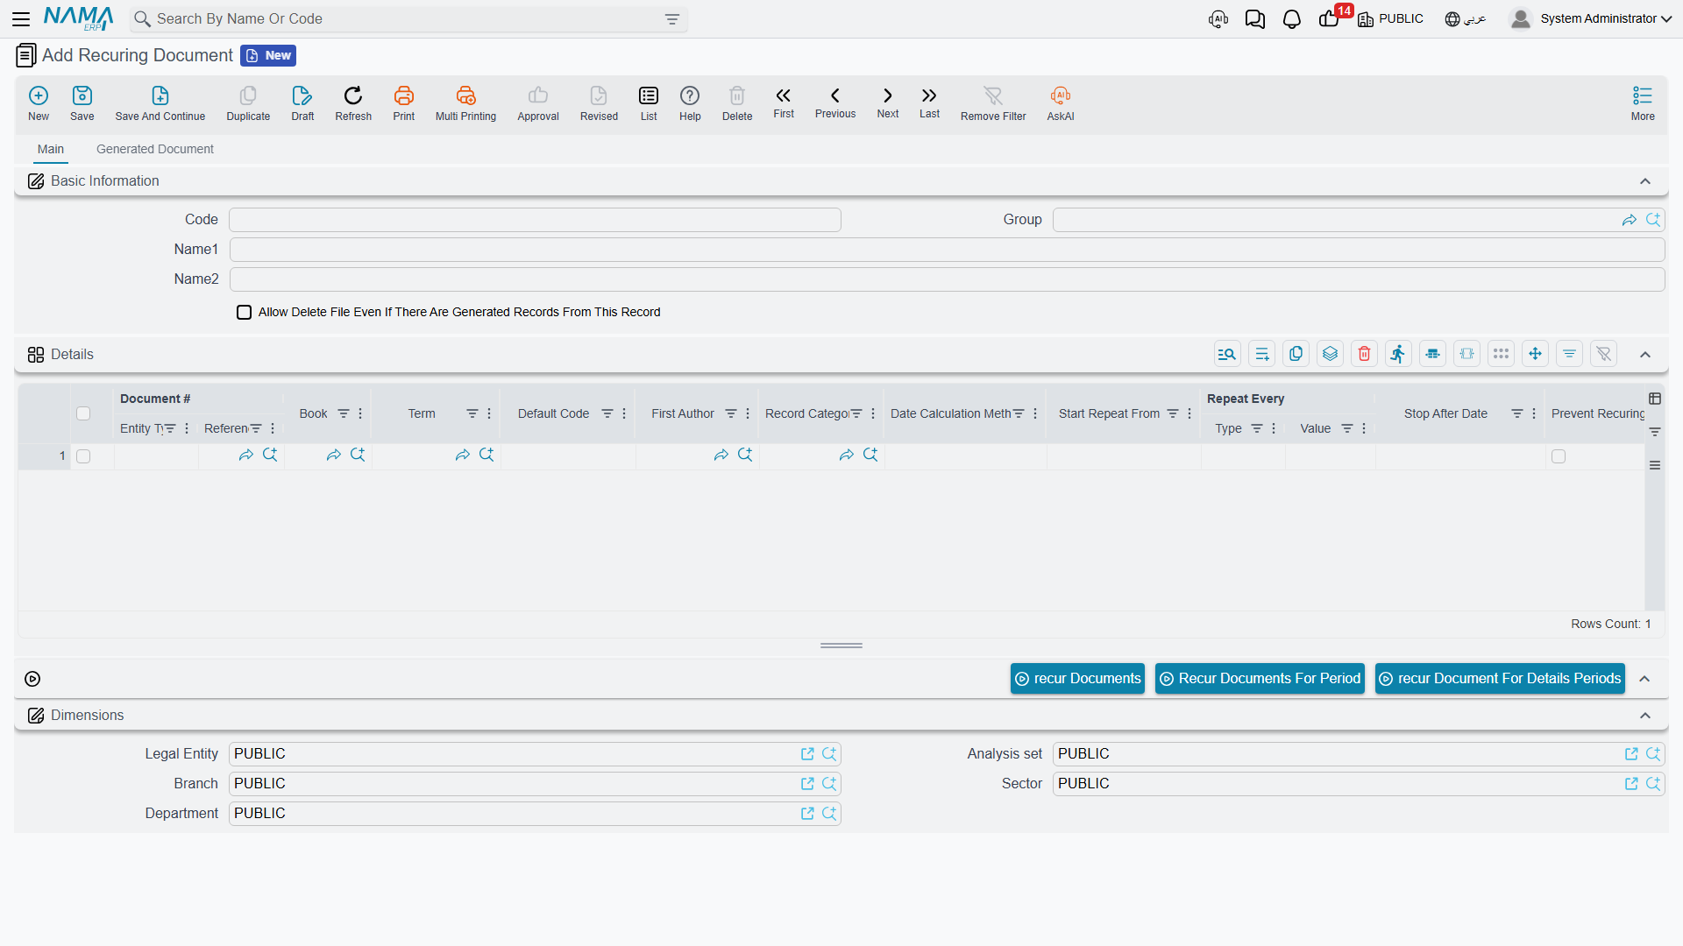Viewport: 1683px width, 946px height.
Task: Open the hamburger main menu
Action: 21,18
